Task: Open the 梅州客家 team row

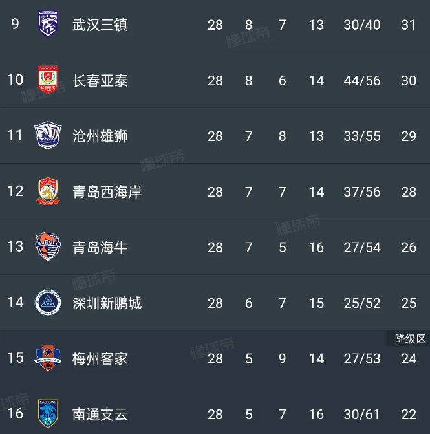Action: (215, 358)
